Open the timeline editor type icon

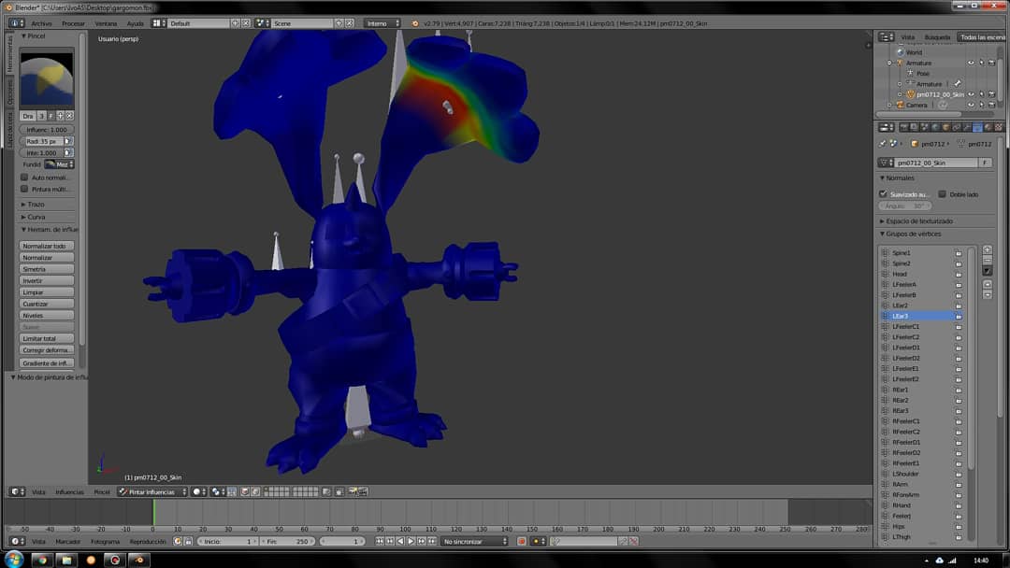(x=18, y=542)
